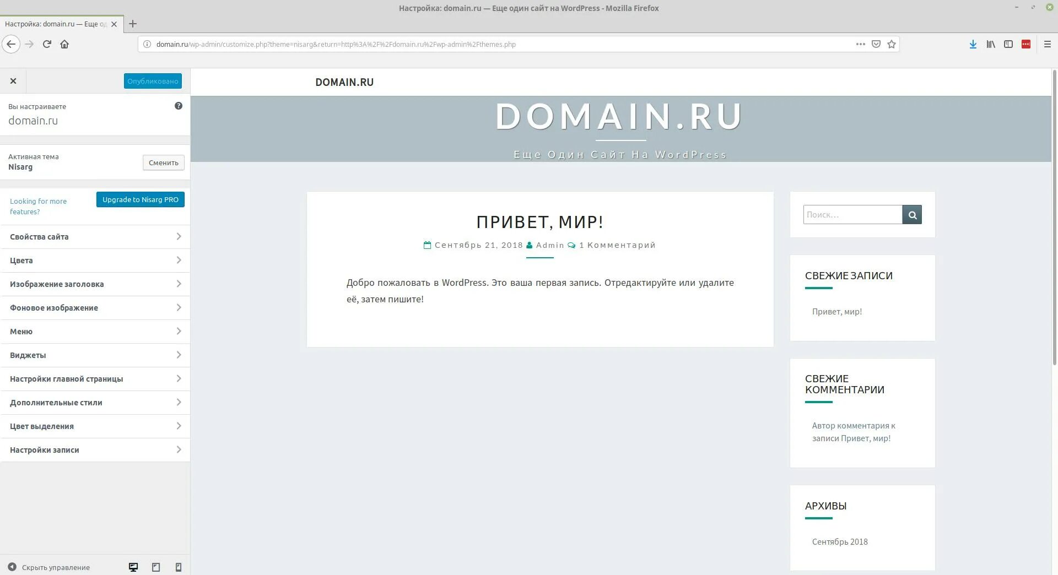Close the Настройка: domain.ru tab

114,24
